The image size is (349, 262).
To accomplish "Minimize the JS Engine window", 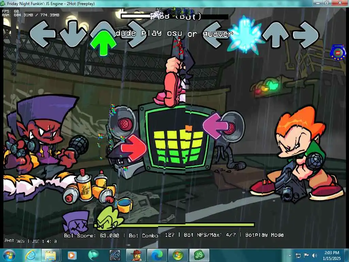I will [318, 3].
